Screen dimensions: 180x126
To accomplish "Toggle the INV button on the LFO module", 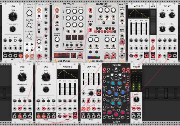I will pyautogui.click(x=10, y=40).
